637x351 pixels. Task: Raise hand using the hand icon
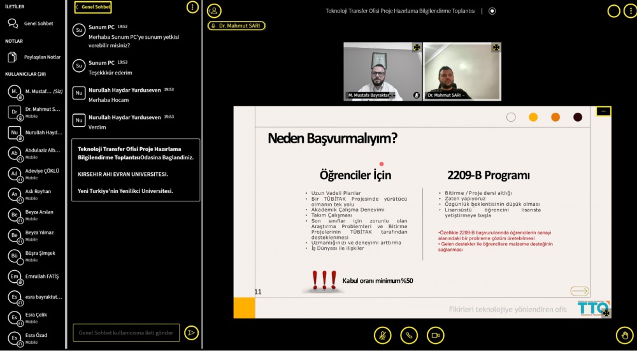tap(626, 336)
